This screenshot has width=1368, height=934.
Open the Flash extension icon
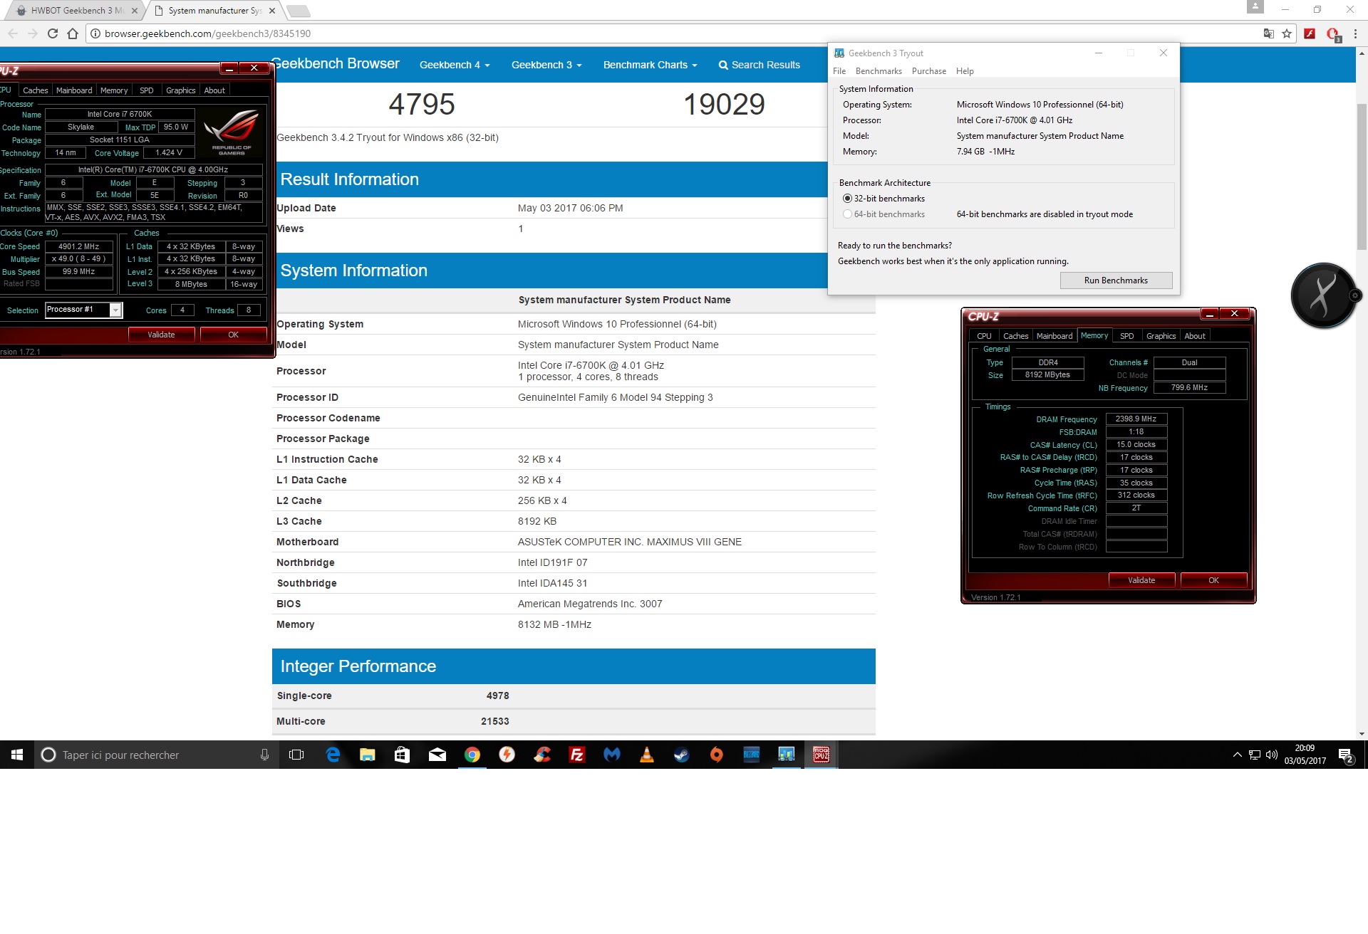[x=1310, y=33]
